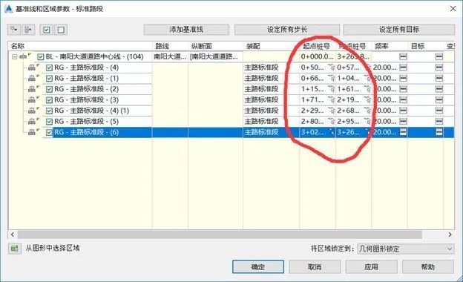Open target ellipsis button for BL baseline row
The width and height of the screenshot is (463, 282).
pyautogui.click(x=439, y=56)
